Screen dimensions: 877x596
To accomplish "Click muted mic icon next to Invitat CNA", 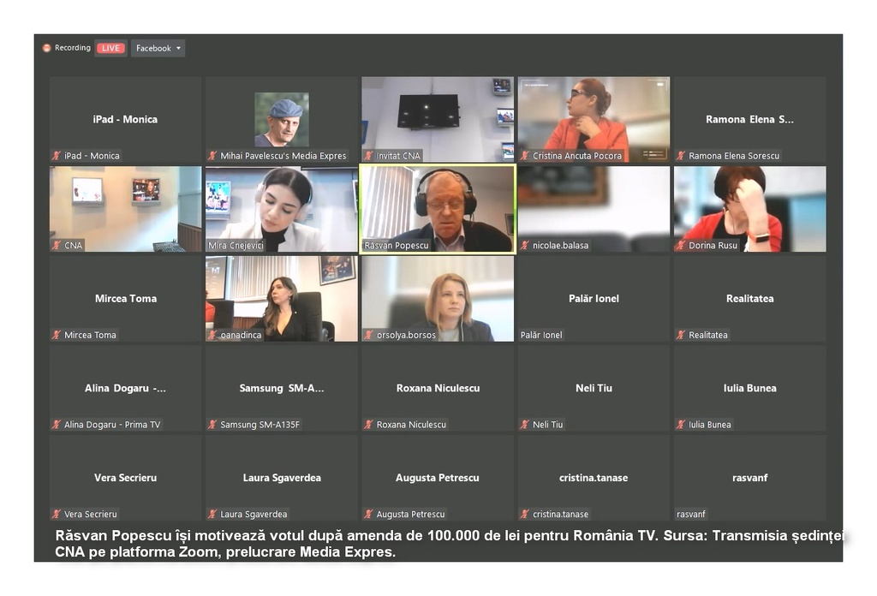I will [368, 156].
